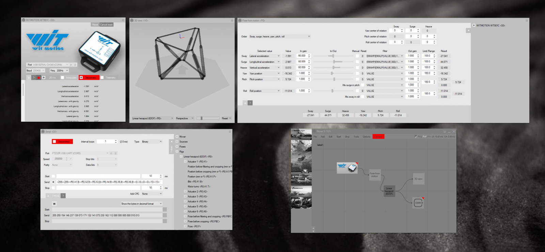Refresh the USB-SERIAL CH340 port list

pyautogui.click(x=71, y=65)
